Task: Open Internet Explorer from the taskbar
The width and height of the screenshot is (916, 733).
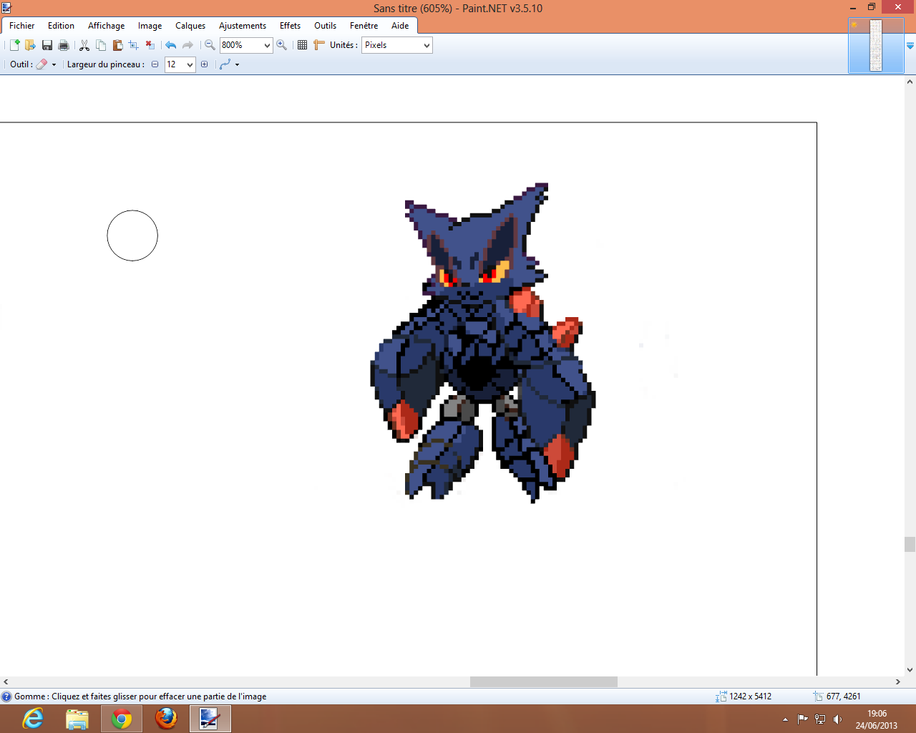Action: (33, 719)
